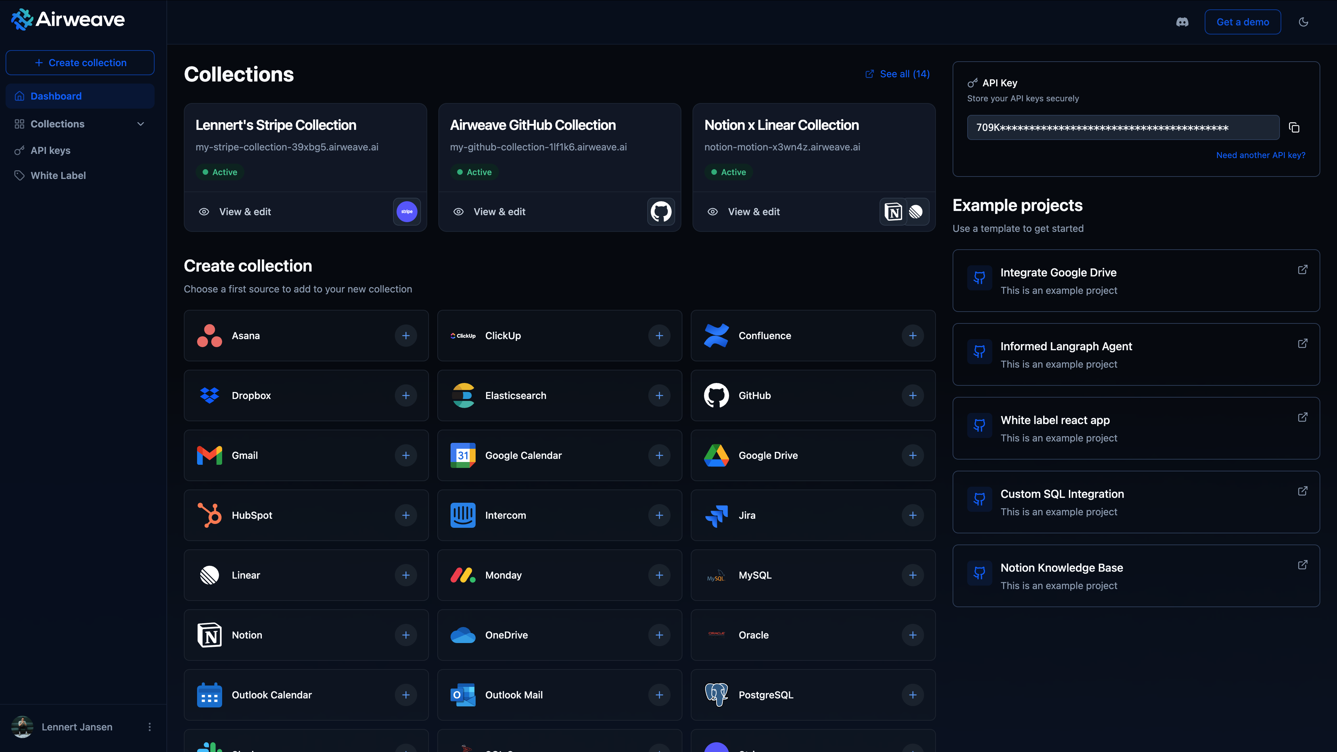Open the Discord community icon
Screen dimensions: 1337x752
click(x=1182, y=22)
